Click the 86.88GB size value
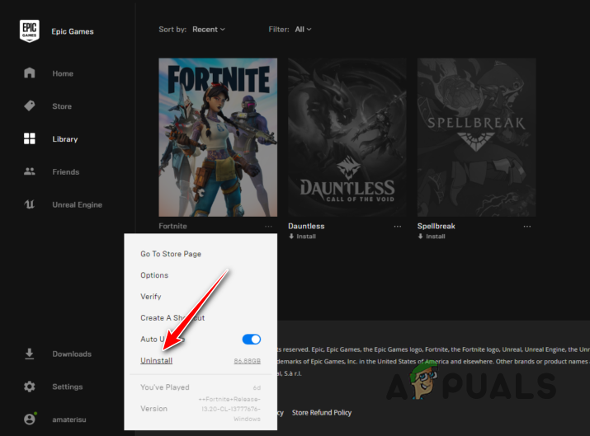 [x=248, y=361]
